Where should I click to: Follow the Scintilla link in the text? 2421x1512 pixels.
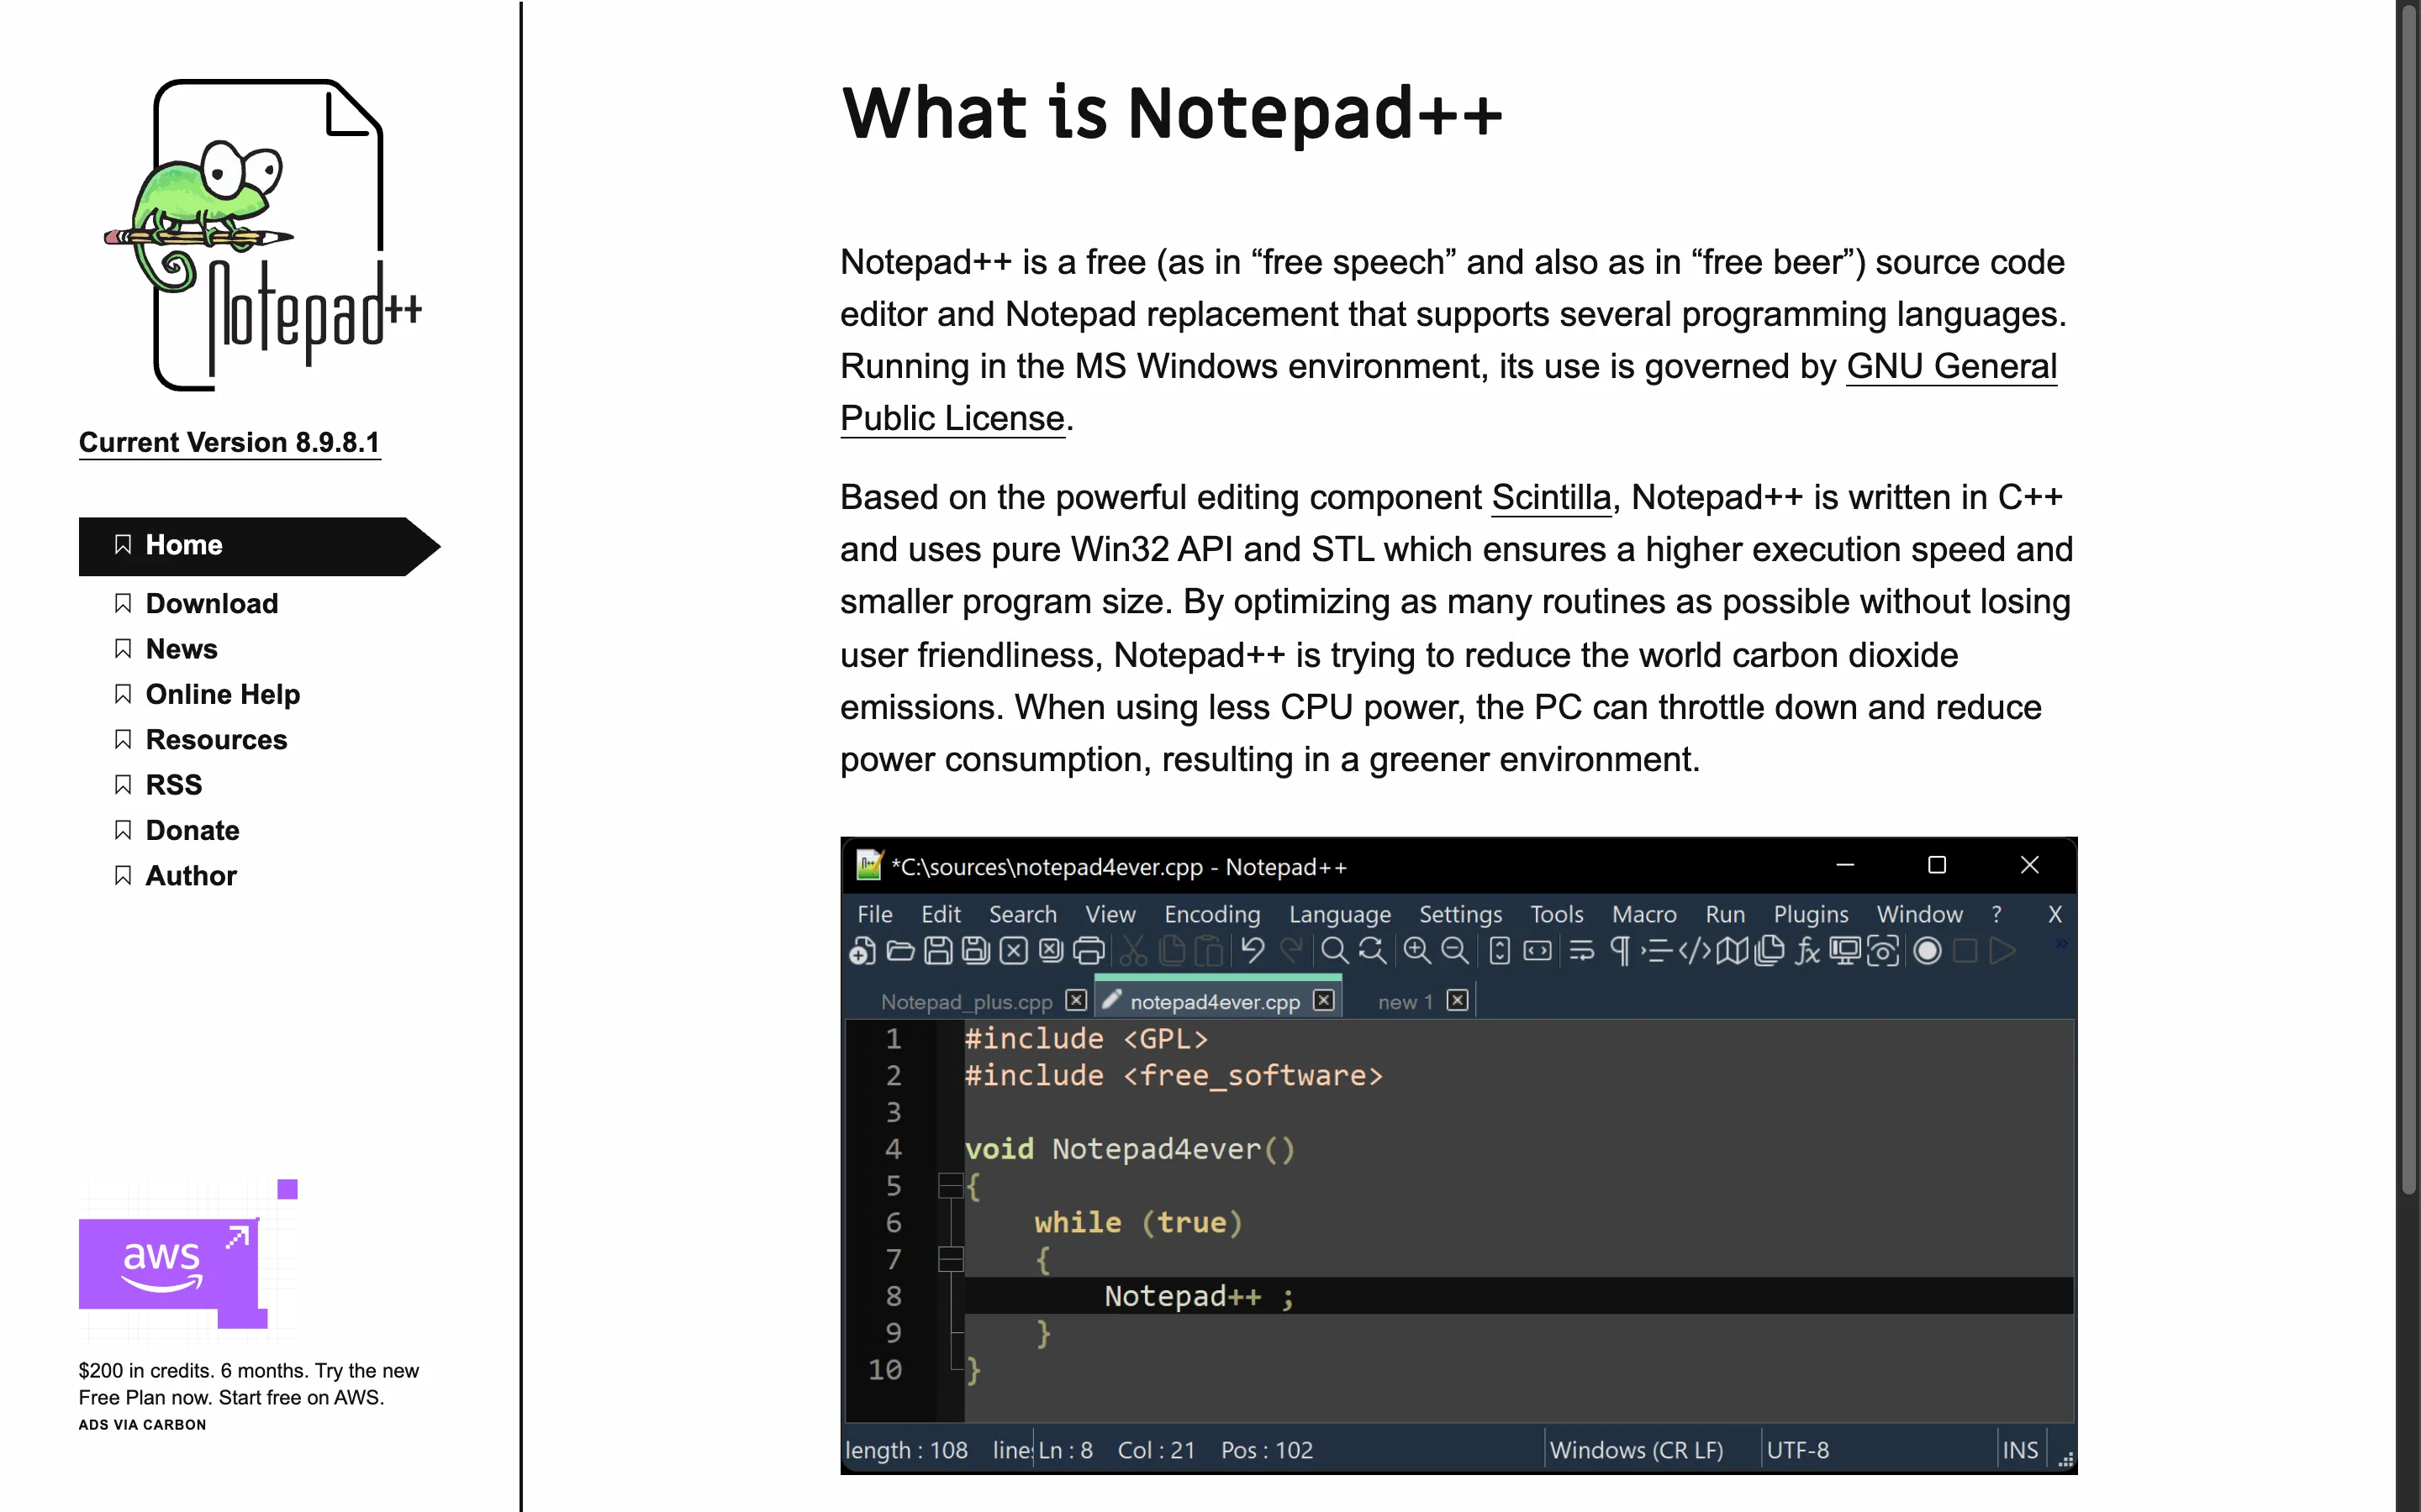[x=1551, y=497]
